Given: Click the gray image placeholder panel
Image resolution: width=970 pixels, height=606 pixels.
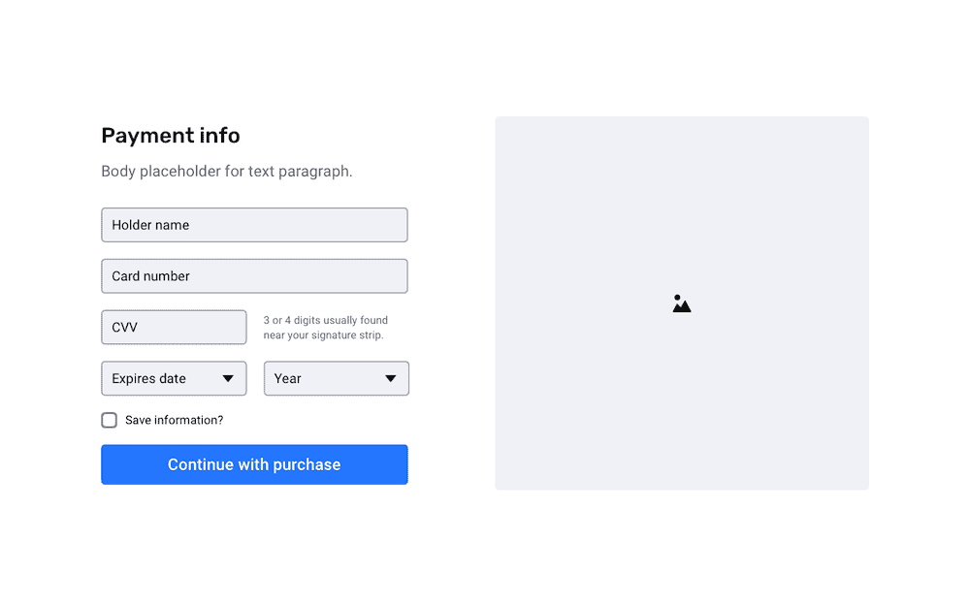Looking at the screenshot, I should click(x=682, y=303).
